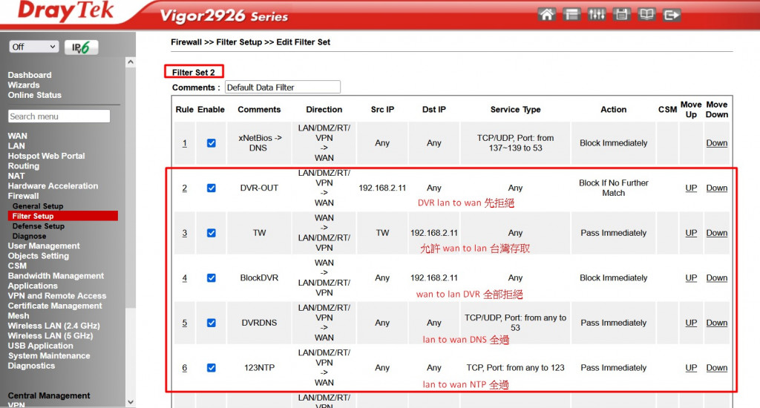Open Applications in sidebar
The width and height of the screenshot is (760, 408).
pos(33,286)
